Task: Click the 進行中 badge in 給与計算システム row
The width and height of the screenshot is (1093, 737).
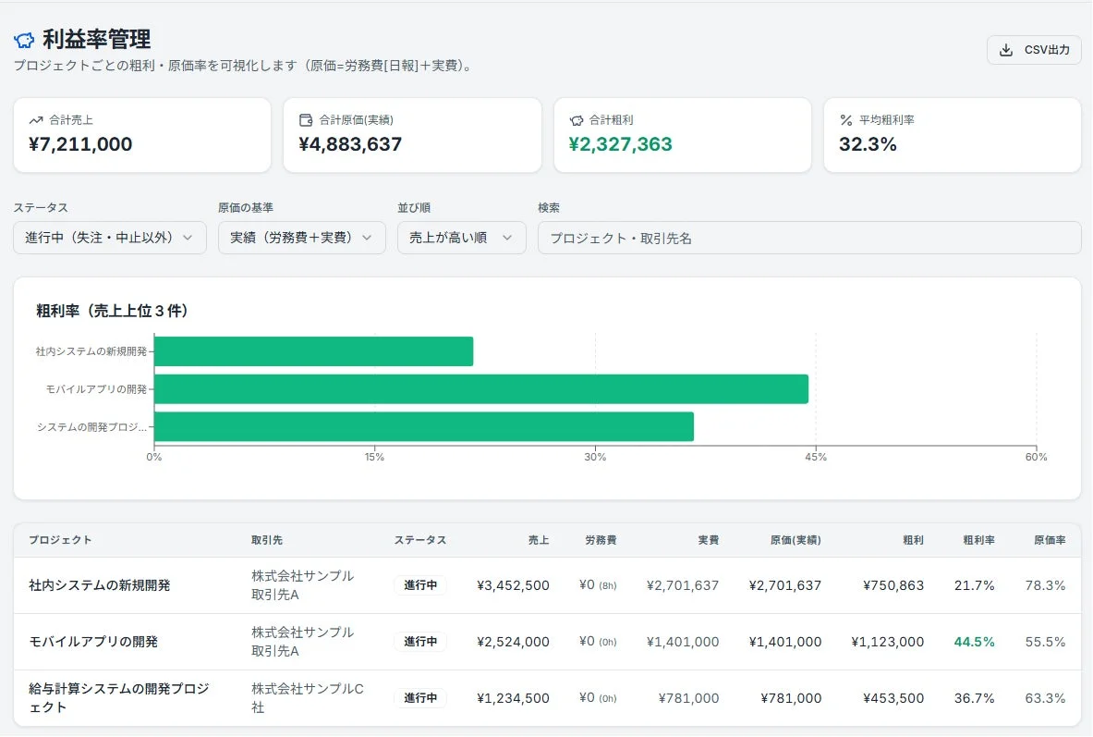Action: pyautogui.click(x=420, y=698)
